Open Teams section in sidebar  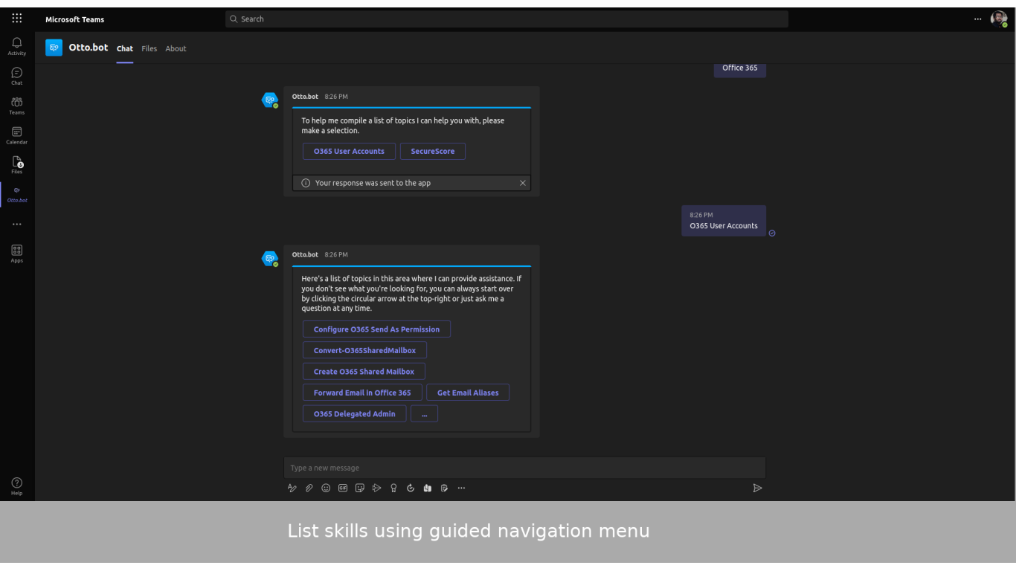(17, 106)
